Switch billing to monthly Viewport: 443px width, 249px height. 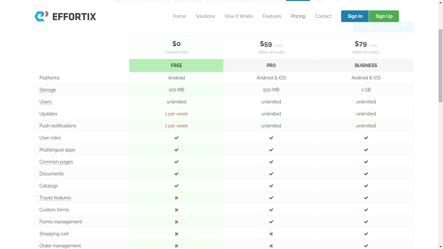click(365, 27)
